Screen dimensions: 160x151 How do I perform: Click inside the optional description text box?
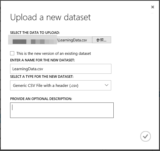coord(62,110)
